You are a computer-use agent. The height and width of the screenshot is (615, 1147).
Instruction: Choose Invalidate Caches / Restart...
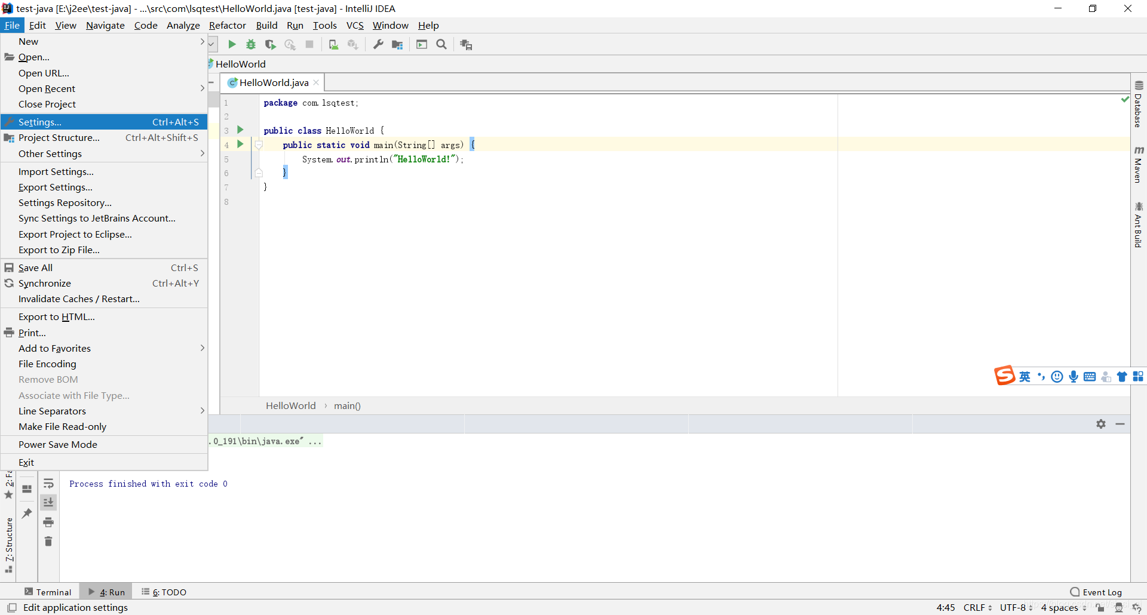click(104, 299)
